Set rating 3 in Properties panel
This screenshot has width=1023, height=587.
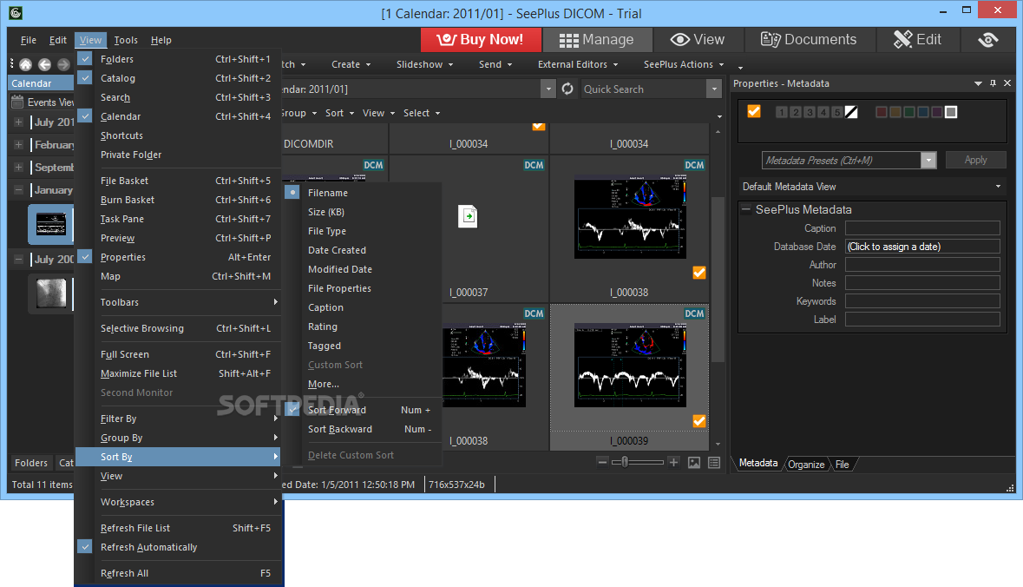click(810, 112)
